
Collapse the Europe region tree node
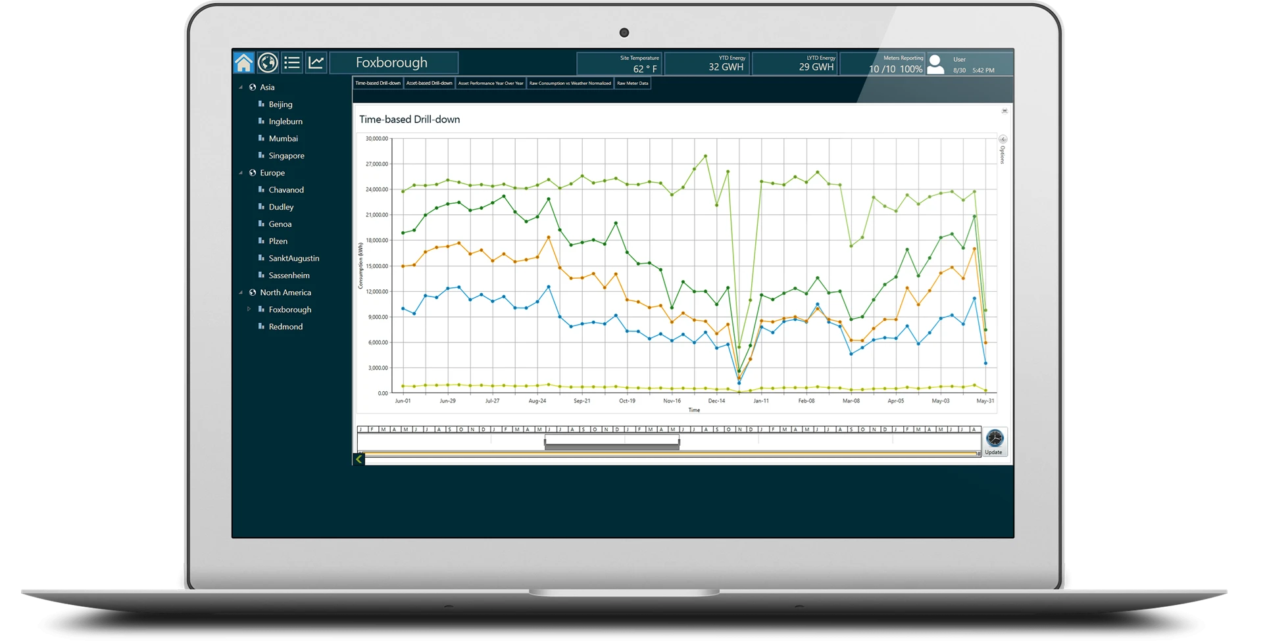[x=241, y=173]
